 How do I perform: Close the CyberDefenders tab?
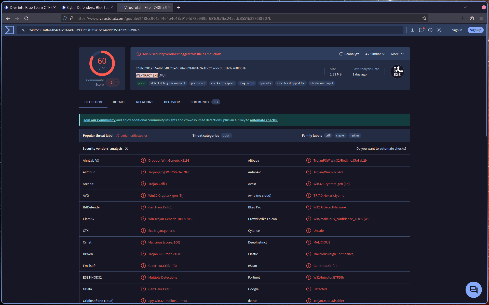112,8
